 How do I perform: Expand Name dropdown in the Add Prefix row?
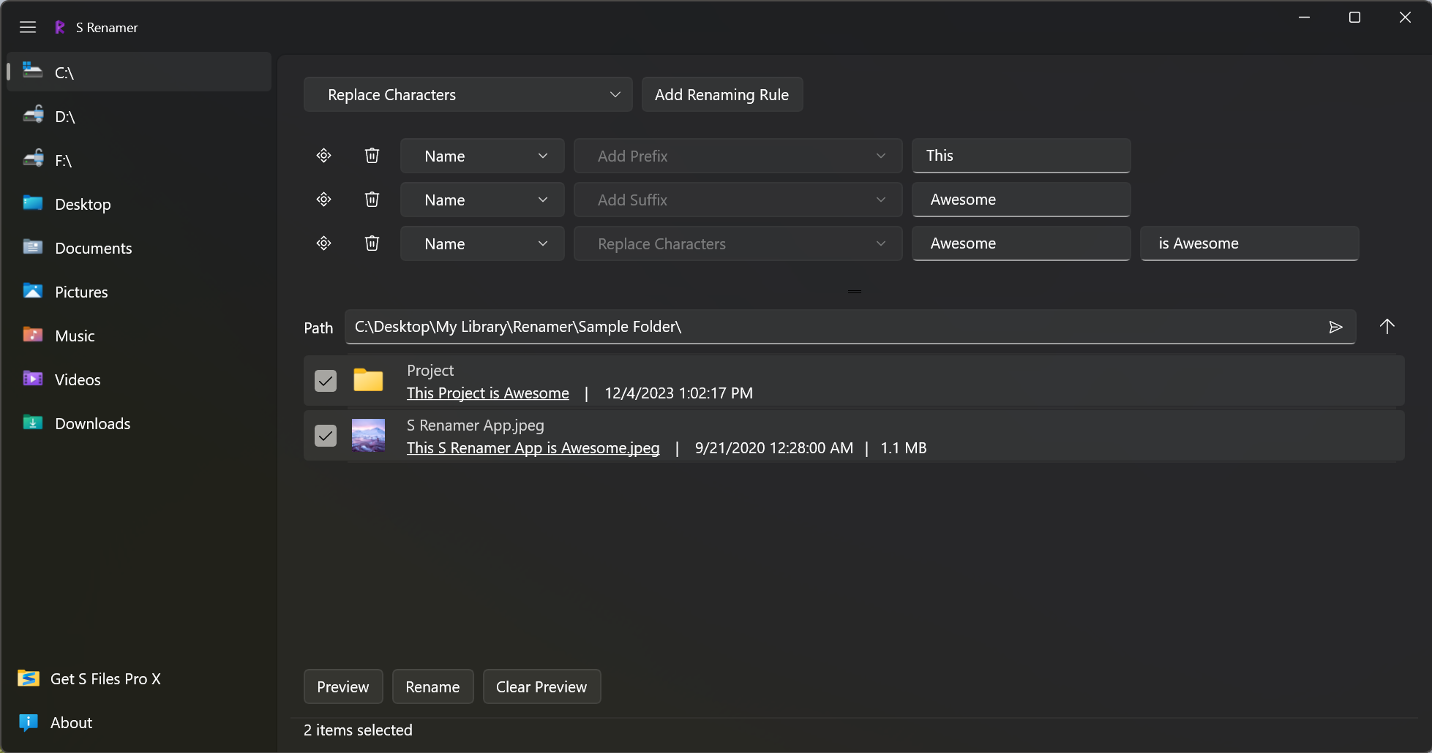(x=482, y=156)
